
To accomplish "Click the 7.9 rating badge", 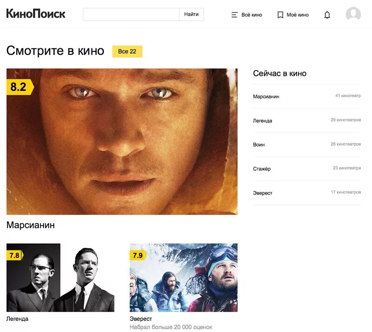I will 138,255.
